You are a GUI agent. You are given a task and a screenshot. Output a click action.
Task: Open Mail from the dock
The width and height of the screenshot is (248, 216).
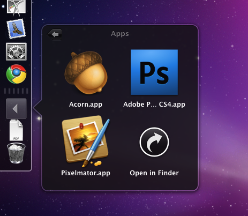tap(16, 29)
